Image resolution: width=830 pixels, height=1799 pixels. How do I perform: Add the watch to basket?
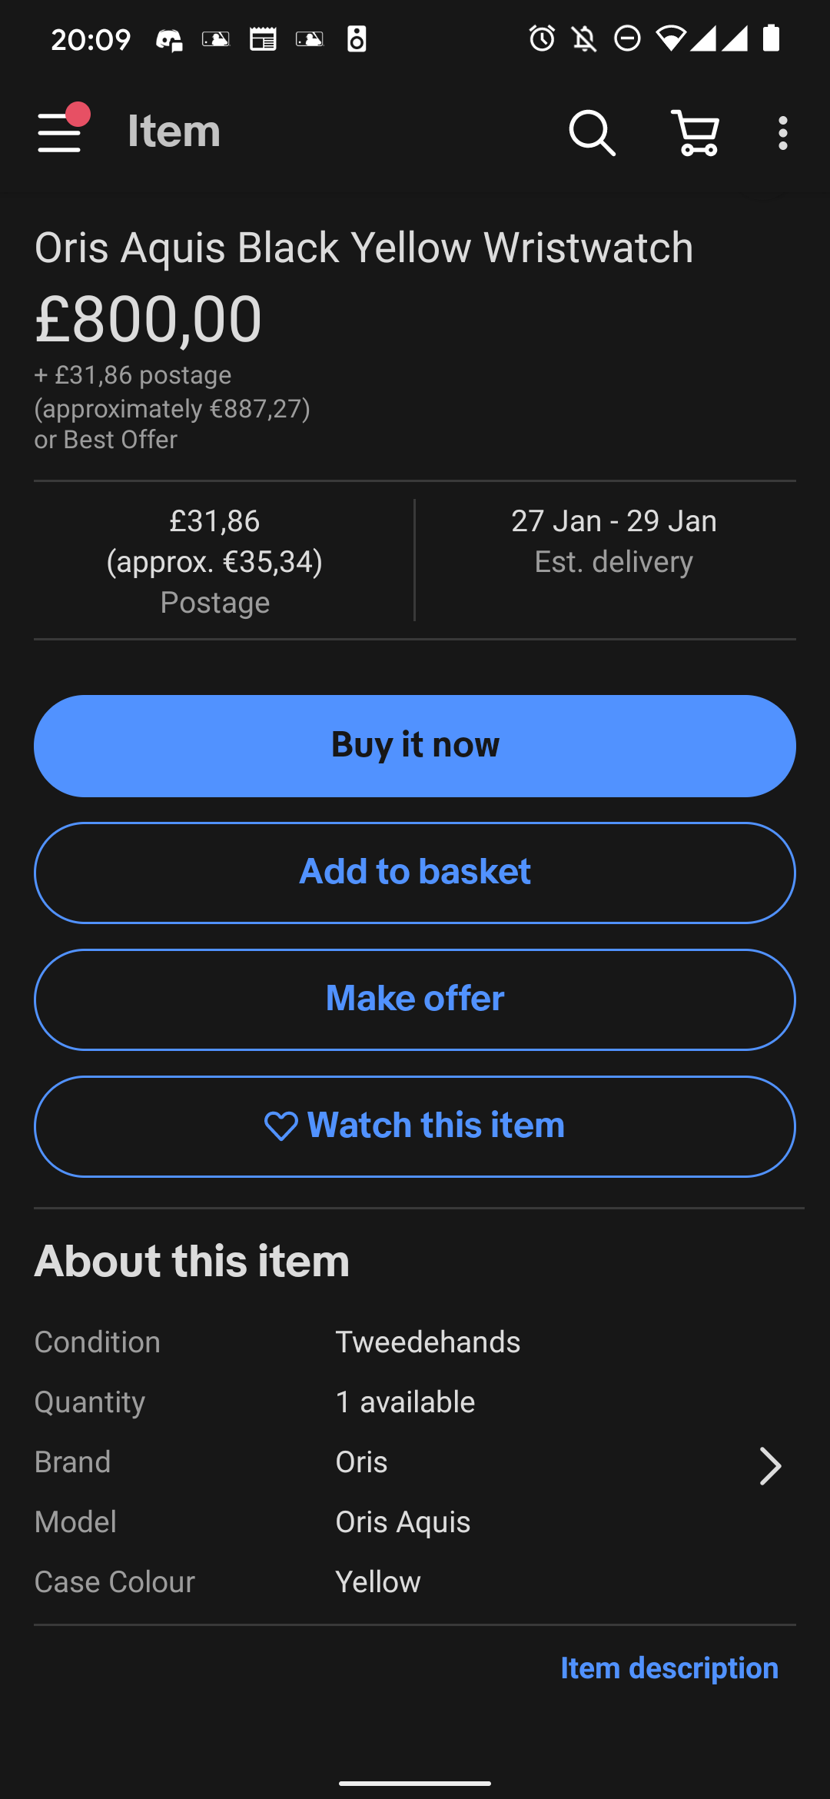(x=415, y=873)
